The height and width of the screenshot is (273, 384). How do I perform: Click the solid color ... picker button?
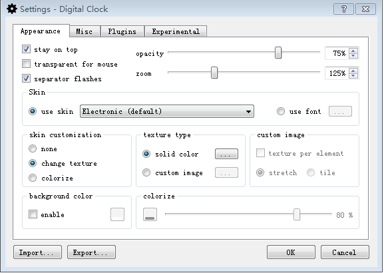226,154
